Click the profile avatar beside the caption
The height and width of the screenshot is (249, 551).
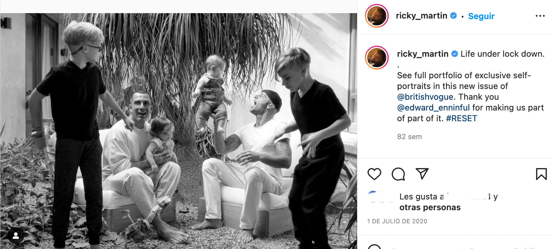[377, 58]
